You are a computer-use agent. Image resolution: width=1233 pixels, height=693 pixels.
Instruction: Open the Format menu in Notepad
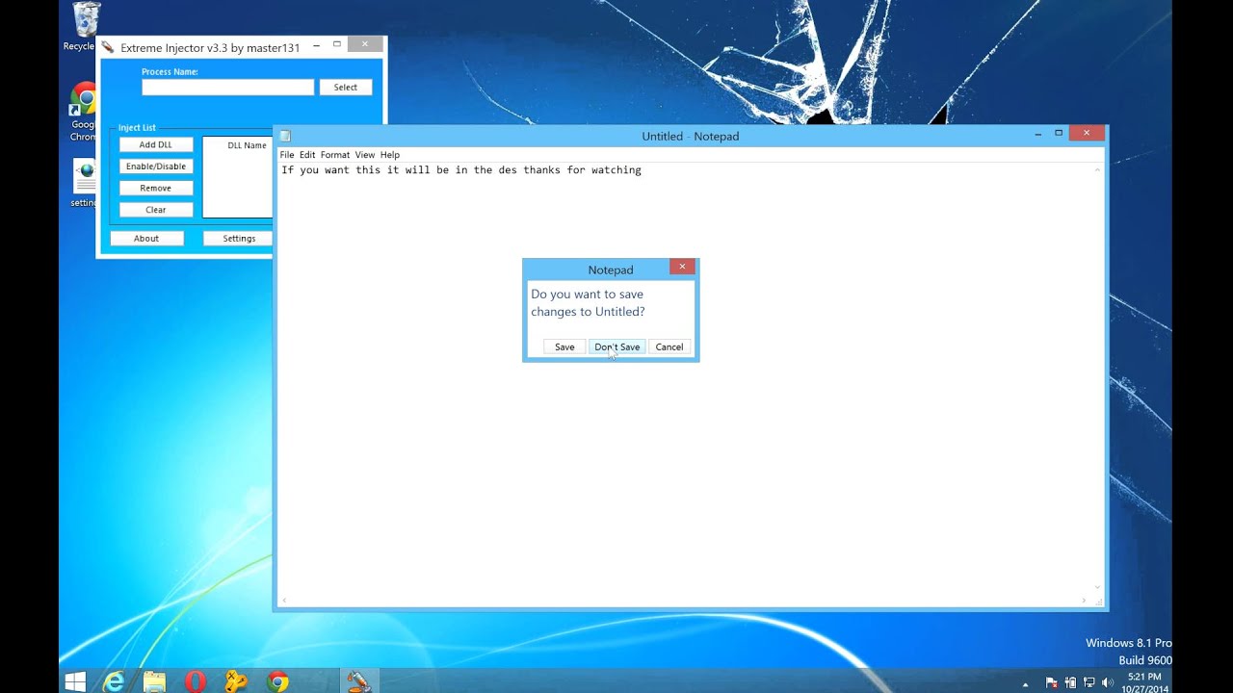tap(335, 155)
